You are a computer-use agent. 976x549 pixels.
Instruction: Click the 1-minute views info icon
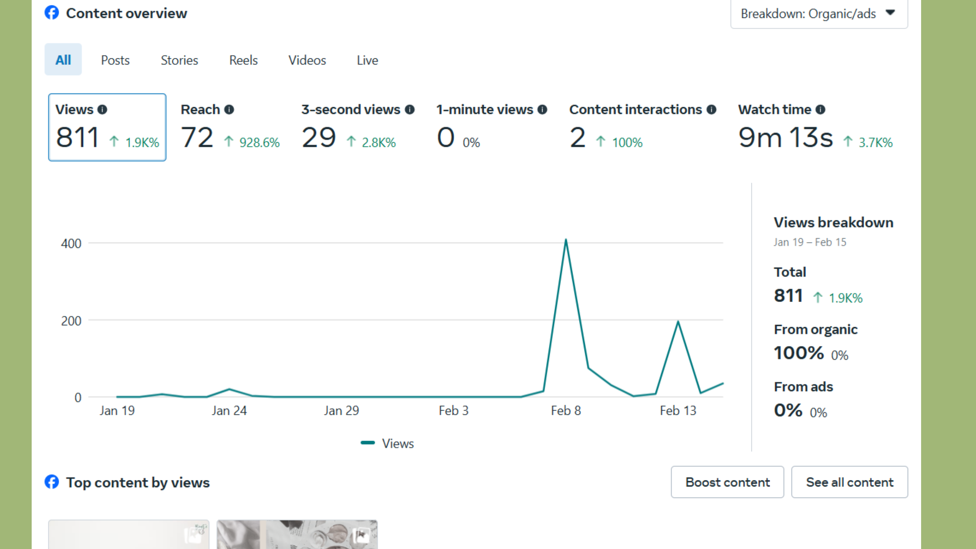click(x=542, y=110)
